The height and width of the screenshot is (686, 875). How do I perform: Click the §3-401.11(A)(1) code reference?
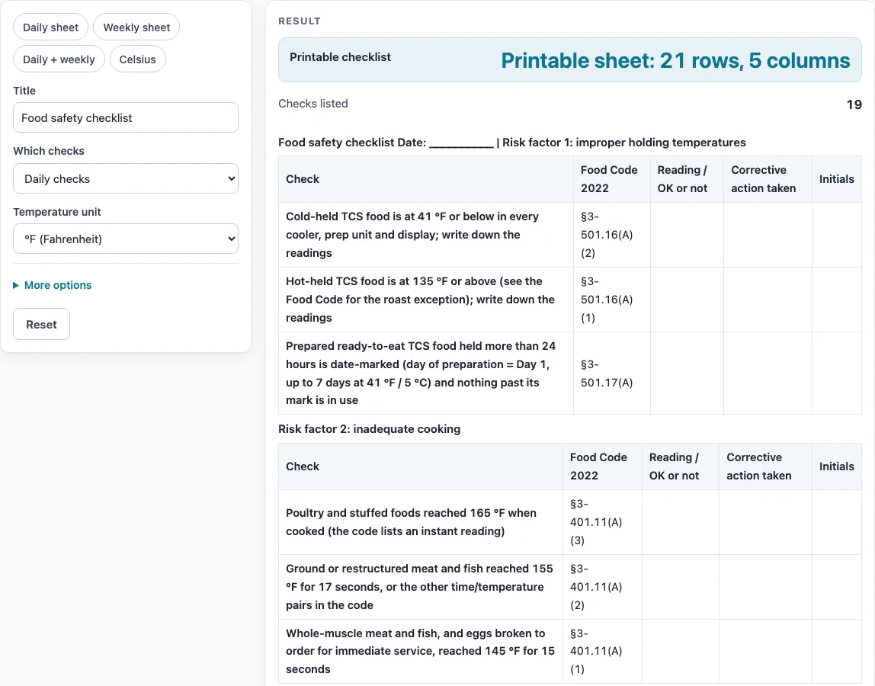tap(596, 651)
